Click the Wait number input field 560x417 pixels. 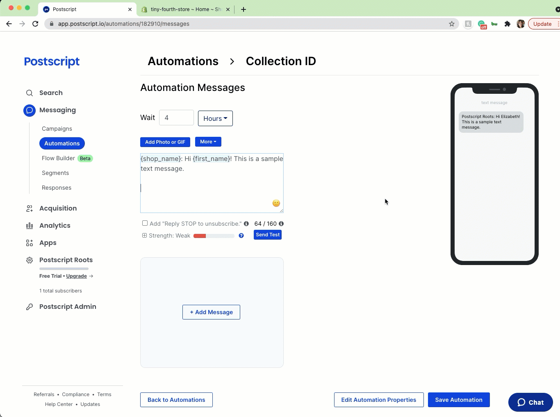point(176,118)
